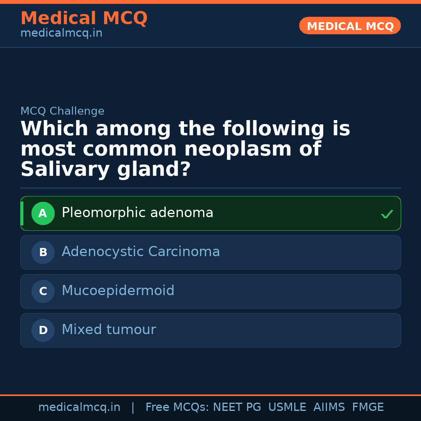Click the Free MCQs footer text
This screenshot has width=421, height=421.
177,407
